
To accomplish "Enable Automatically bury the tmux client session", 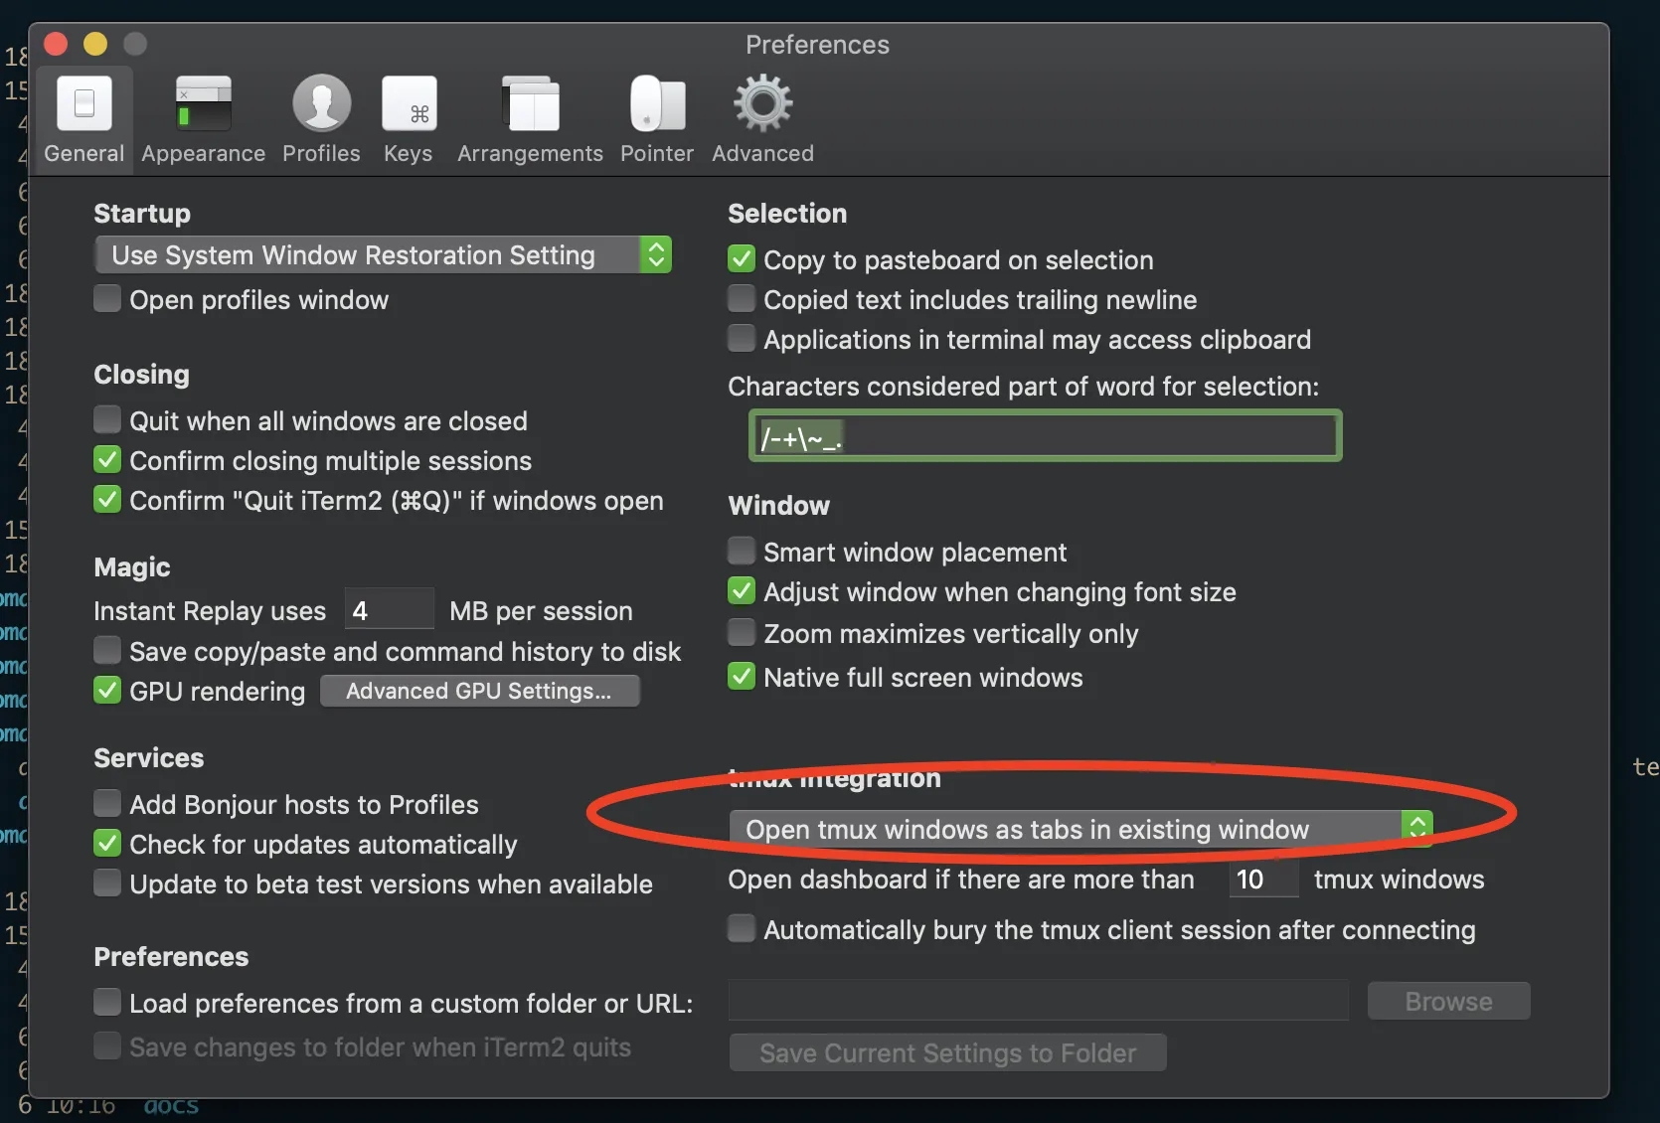I will pos(742,929).
